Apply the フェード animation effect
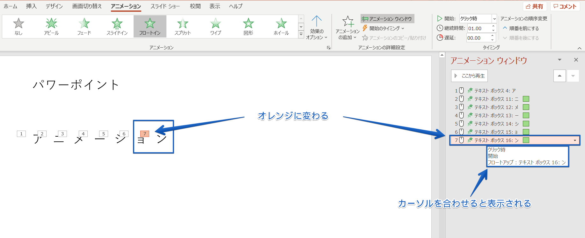This screenshot has height=238, width=585. point(84,26)
